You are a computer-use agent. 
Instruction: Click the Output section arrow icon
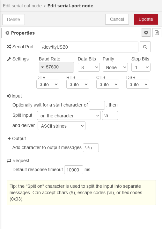[9, 138]
